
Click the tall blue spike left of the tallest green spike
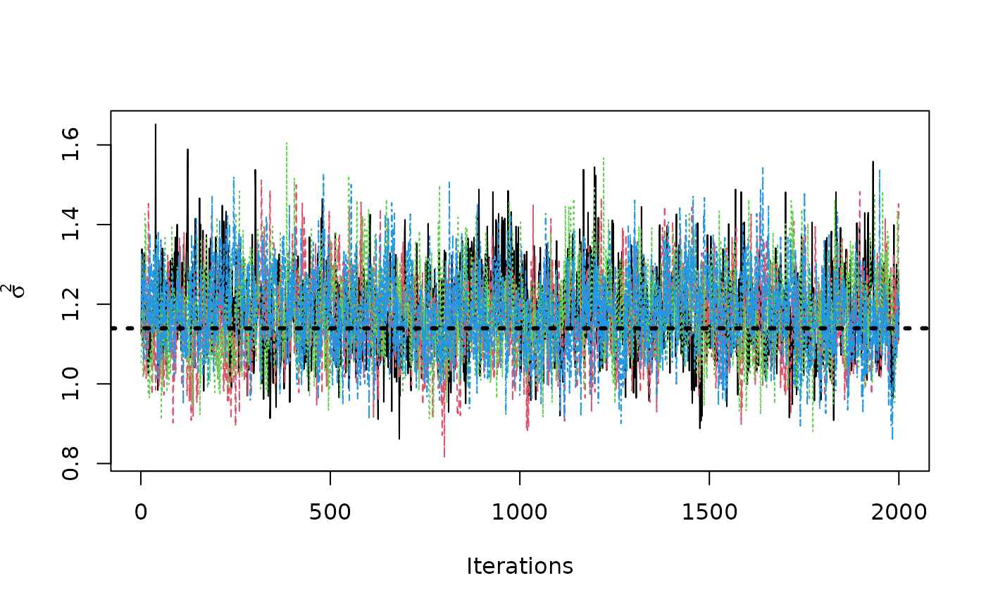click(x=234, y=177)
